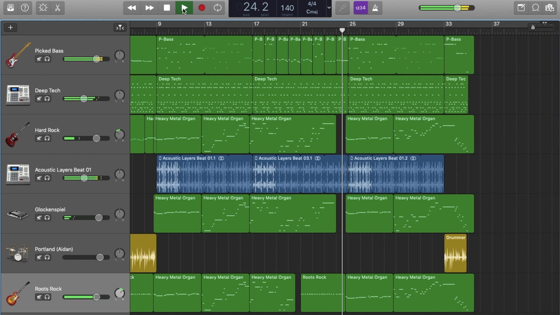Viewport: 560px width, 315px height.
Task: Adjust the master volume slider
Action: [457, 8]
